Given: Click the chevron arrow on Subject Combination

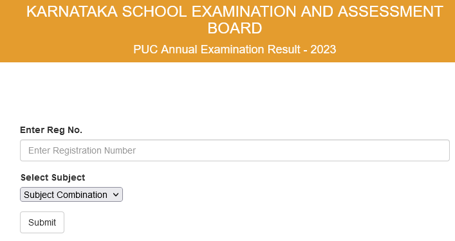Looking at the screenshot, I should point(116,195).
